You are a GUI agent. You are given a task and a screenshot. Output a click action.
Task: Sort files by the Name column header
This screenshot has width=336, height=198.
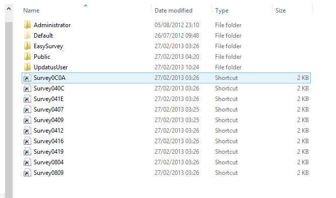coord(31,11)
